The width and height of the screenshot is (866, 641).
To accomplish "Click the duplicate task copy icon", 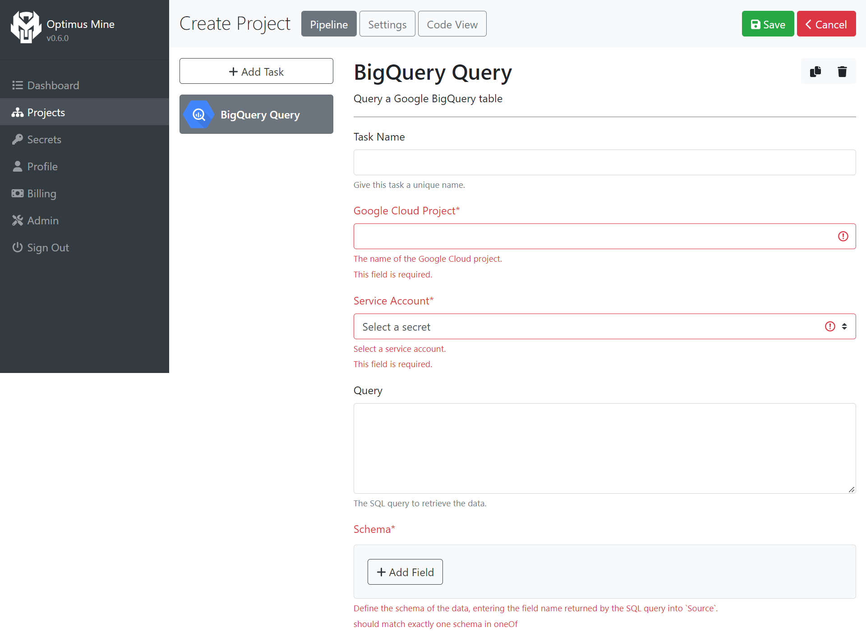I will [x=815, y=72].
